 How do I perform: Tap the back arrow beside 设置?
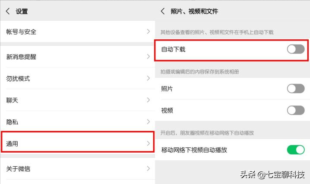click(x=8, y=11)
